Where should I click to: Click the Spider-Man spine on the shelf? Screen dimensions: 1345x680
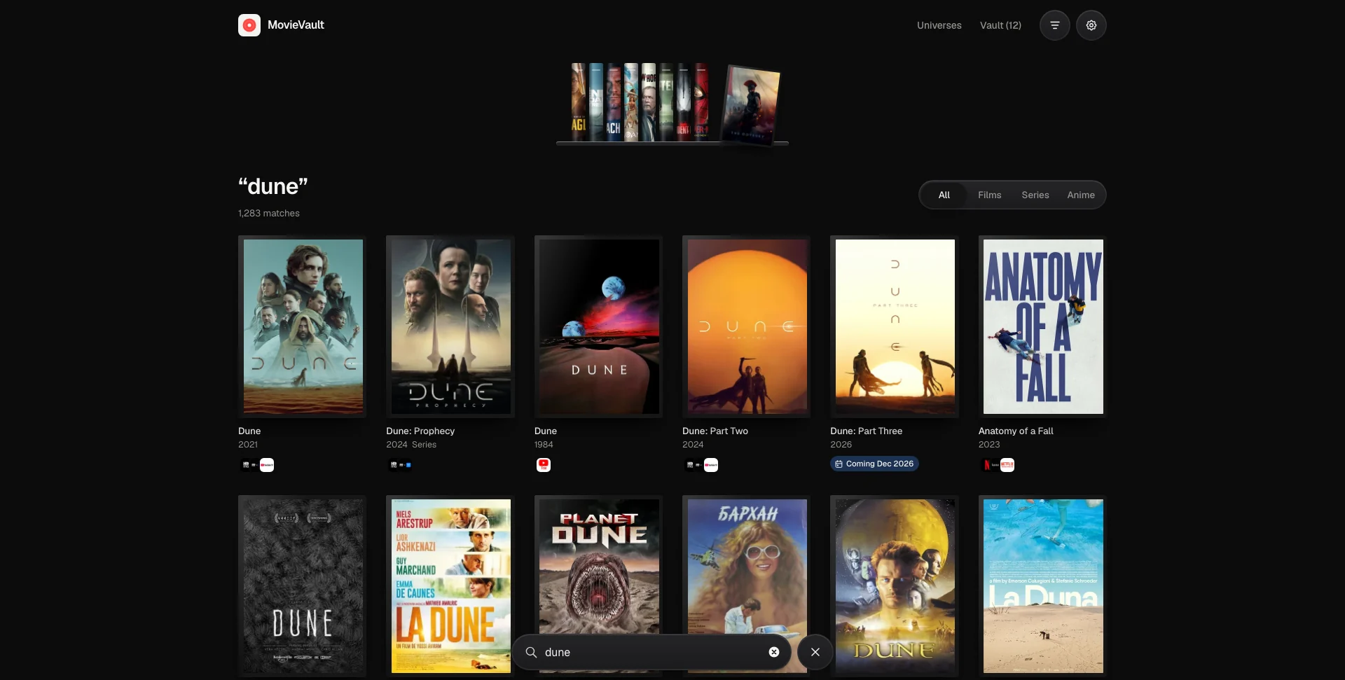(701, 102)
